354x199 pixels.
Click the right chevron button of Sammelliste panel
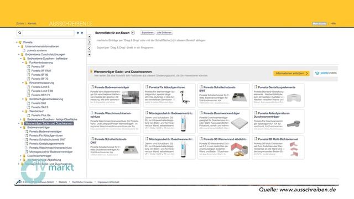coord(90,42)
